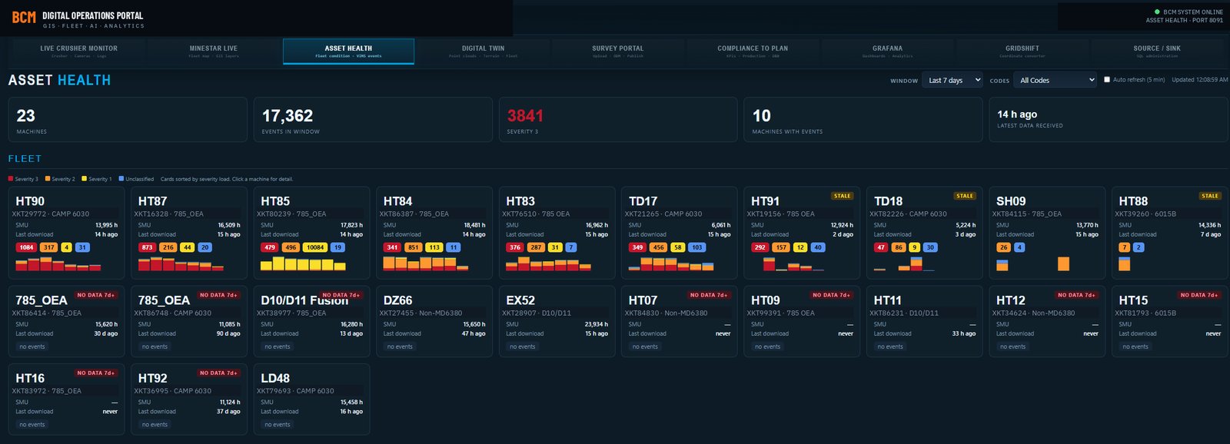Select the Asset Health tab

click(x=348, y=51)
